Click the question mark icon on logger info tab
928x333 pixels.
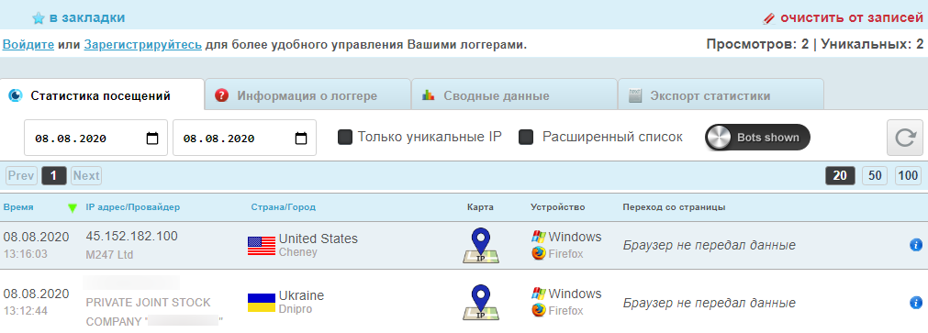click(221, 95)
